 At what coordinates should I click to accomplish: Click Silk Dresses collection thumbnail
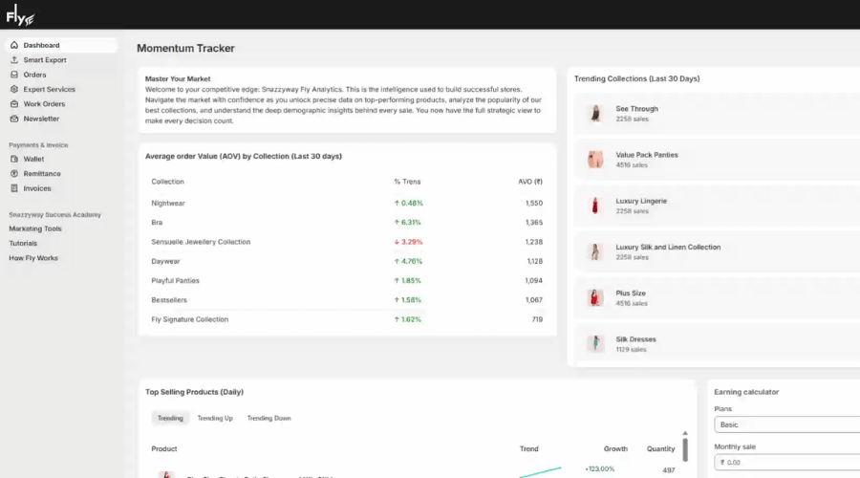(x=595, y=344)
